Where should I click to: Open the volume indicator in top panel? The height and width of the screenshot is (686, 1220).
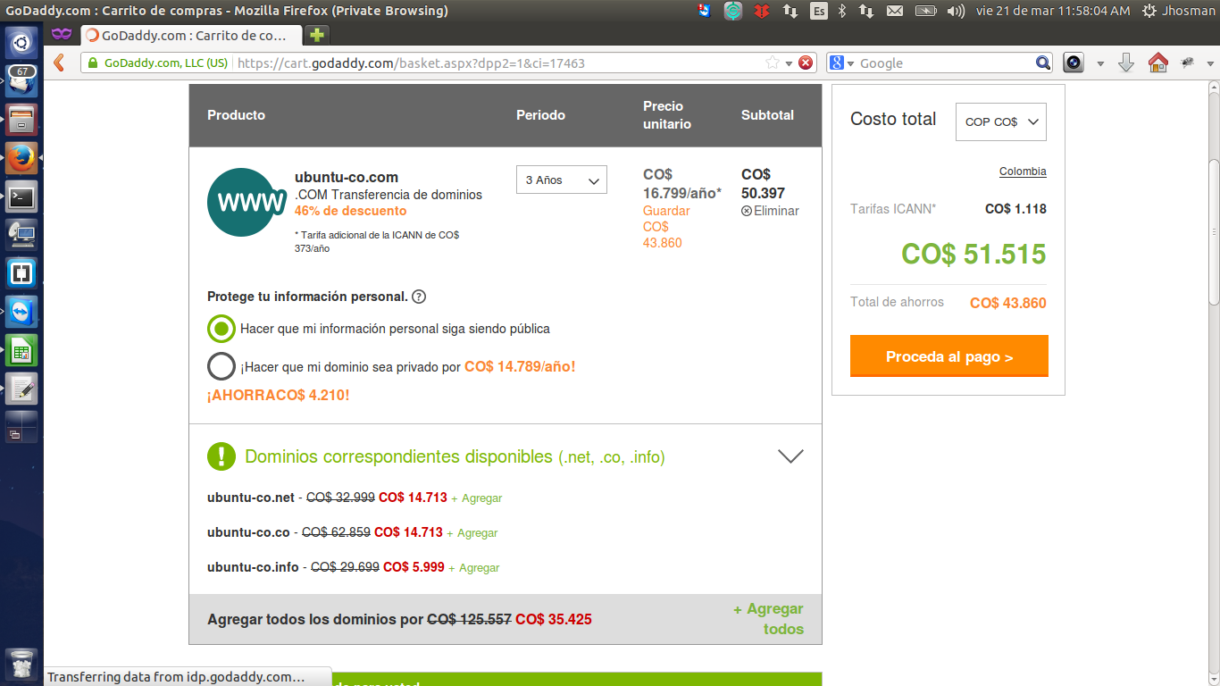(956, 11)
